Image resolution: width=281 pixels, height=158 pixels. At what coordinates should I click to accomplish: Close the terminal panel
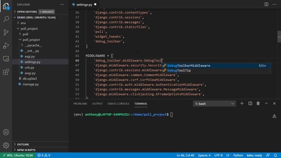pyautogui.click(x=274, y=104)
